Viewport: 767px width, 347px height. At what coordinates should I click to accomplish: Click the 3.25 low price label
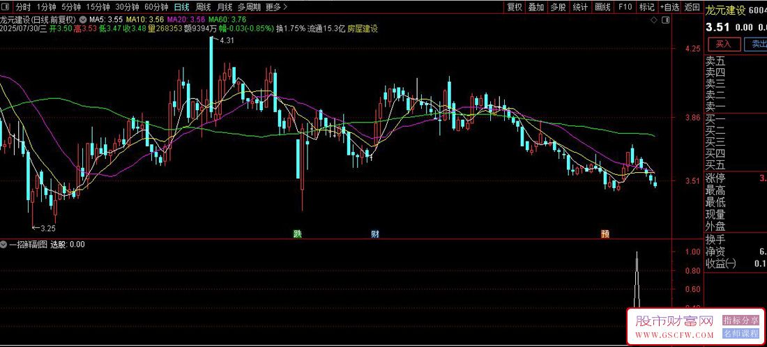pos(47,229)
